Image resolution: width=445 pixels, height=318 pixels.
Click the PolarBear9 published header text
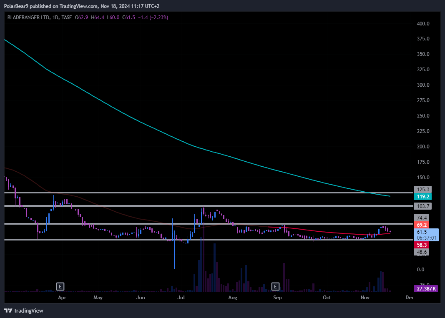click(82, 6)
